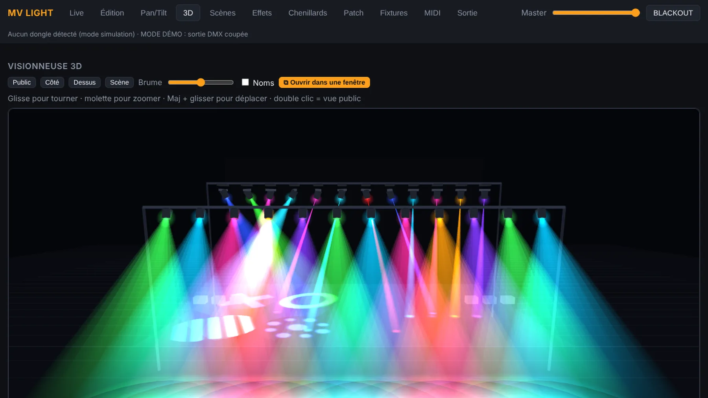Click the 3D stage viewer canvas
Image resolution: width=708 pixels, height=398 pixels.
(x=354, y=253)
